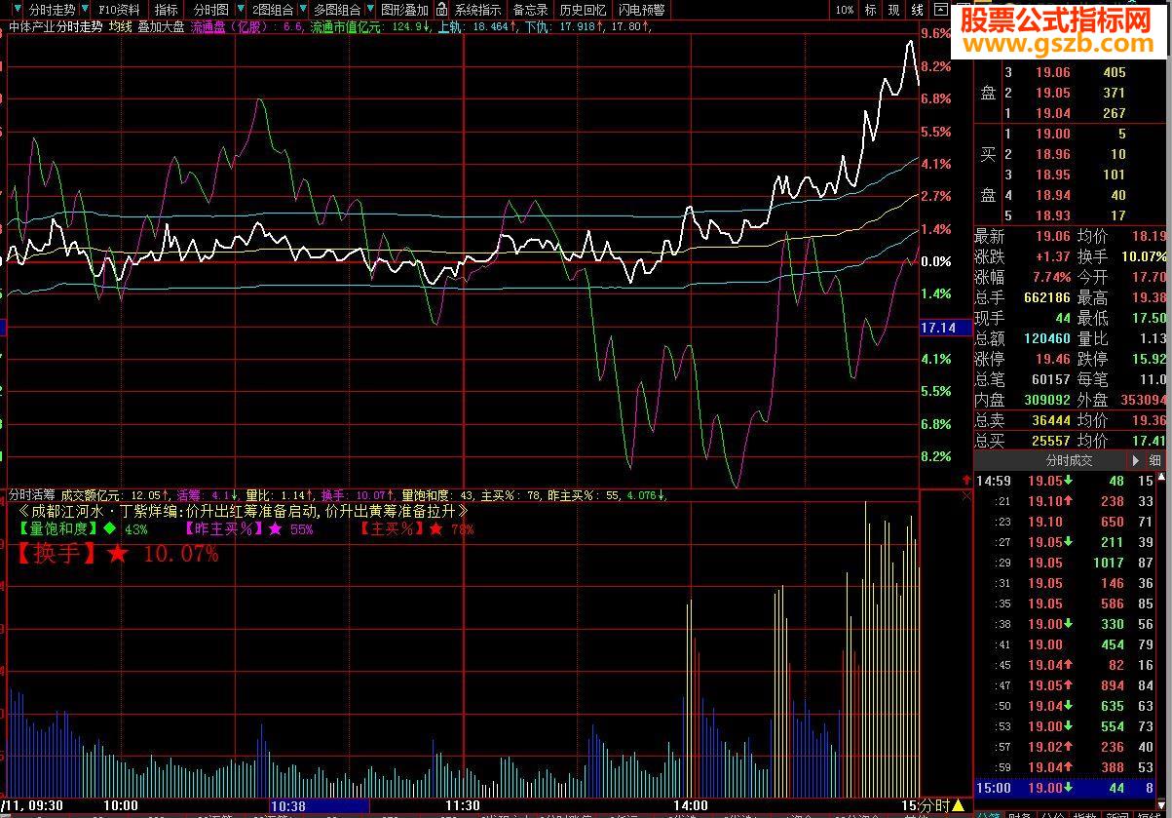1172x818 pixels.
Task: Select sell level 2 price 19.05
Action: pyautogui.click(x=1051, y=93)
